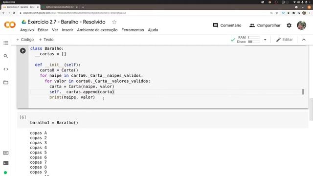
Task: Click the Compartilhar button
Action: [265, 25]
